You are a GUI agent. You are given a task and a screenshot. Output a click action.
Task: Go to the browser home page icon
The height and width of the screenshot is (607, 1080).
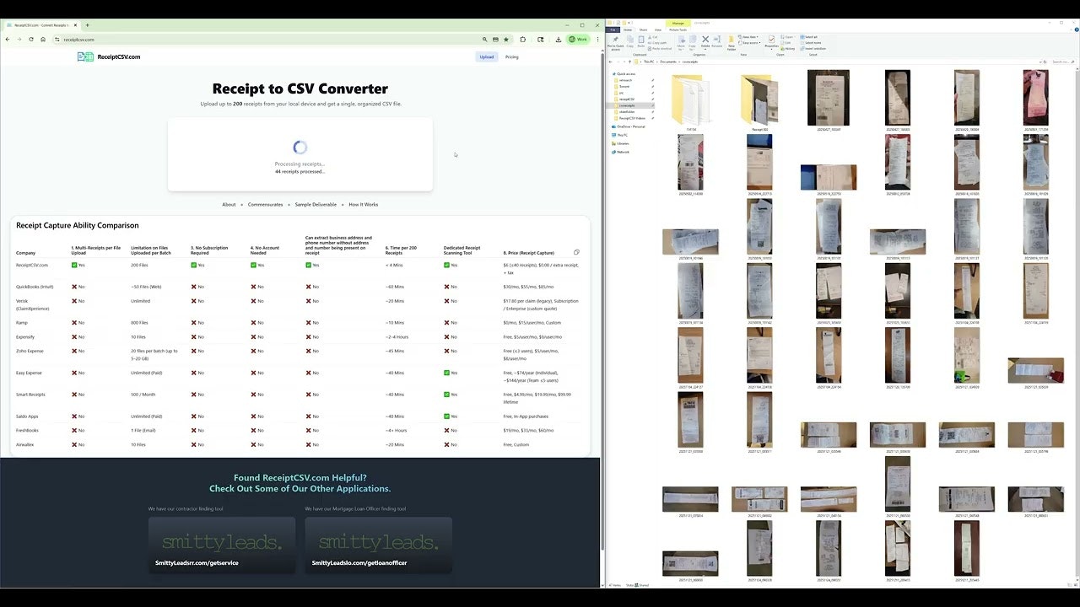(43, 40)
